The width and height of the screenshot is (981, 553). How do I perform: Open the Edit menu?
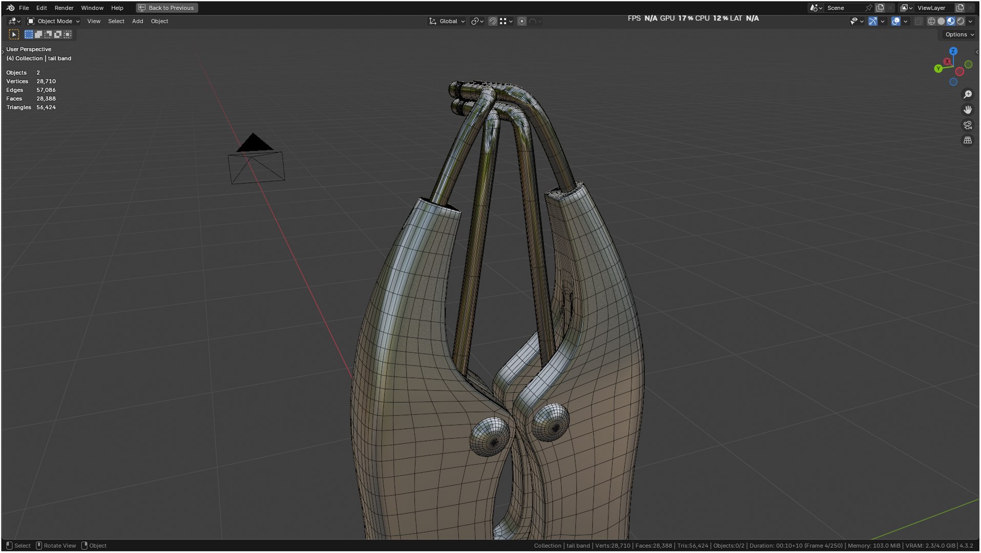[41, 8]
